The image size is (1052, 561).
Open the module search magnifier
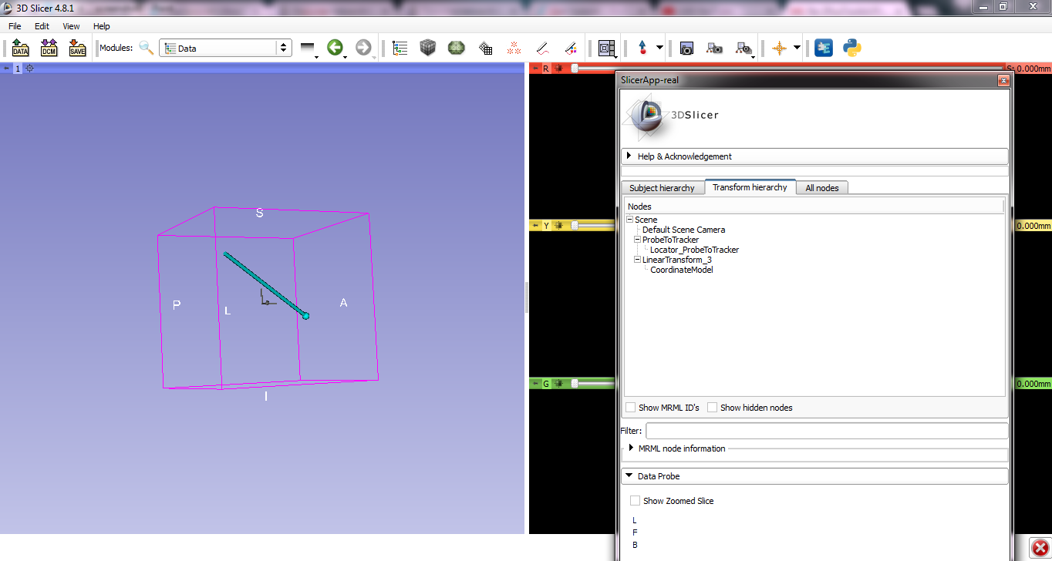(x=147, y=47)
